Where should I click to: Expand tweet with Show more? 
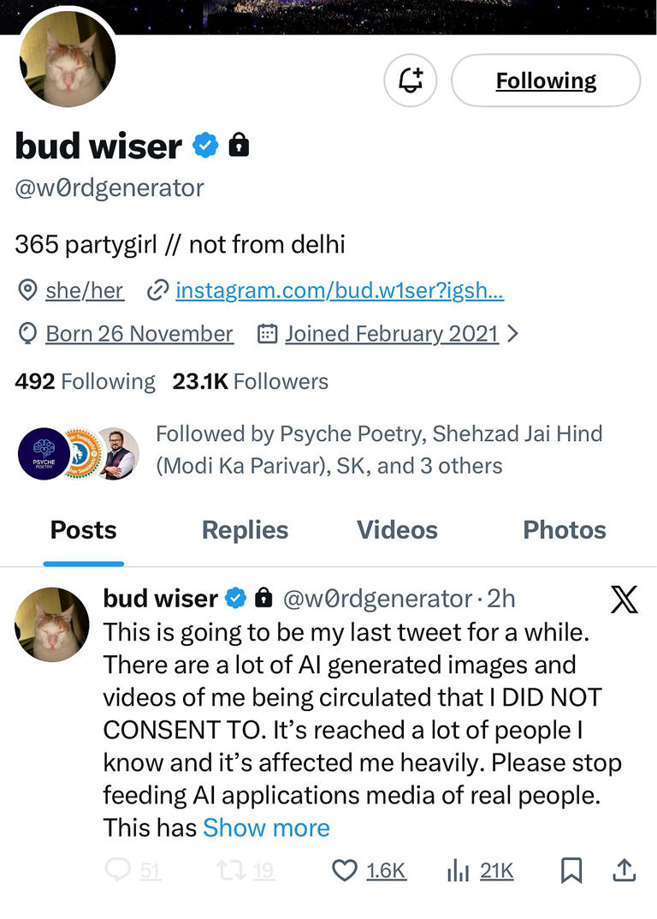click(266, 828)
